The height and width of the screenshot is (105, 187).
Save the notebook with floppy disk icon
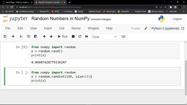[5, 36]
